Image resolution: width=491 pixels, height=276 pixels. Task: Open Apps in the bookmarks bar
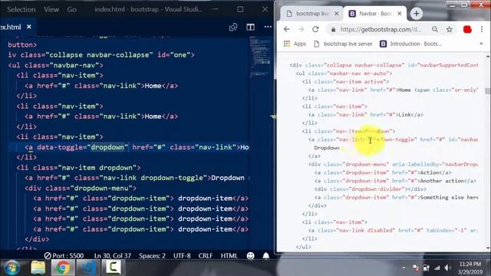[x=295, y=44]
